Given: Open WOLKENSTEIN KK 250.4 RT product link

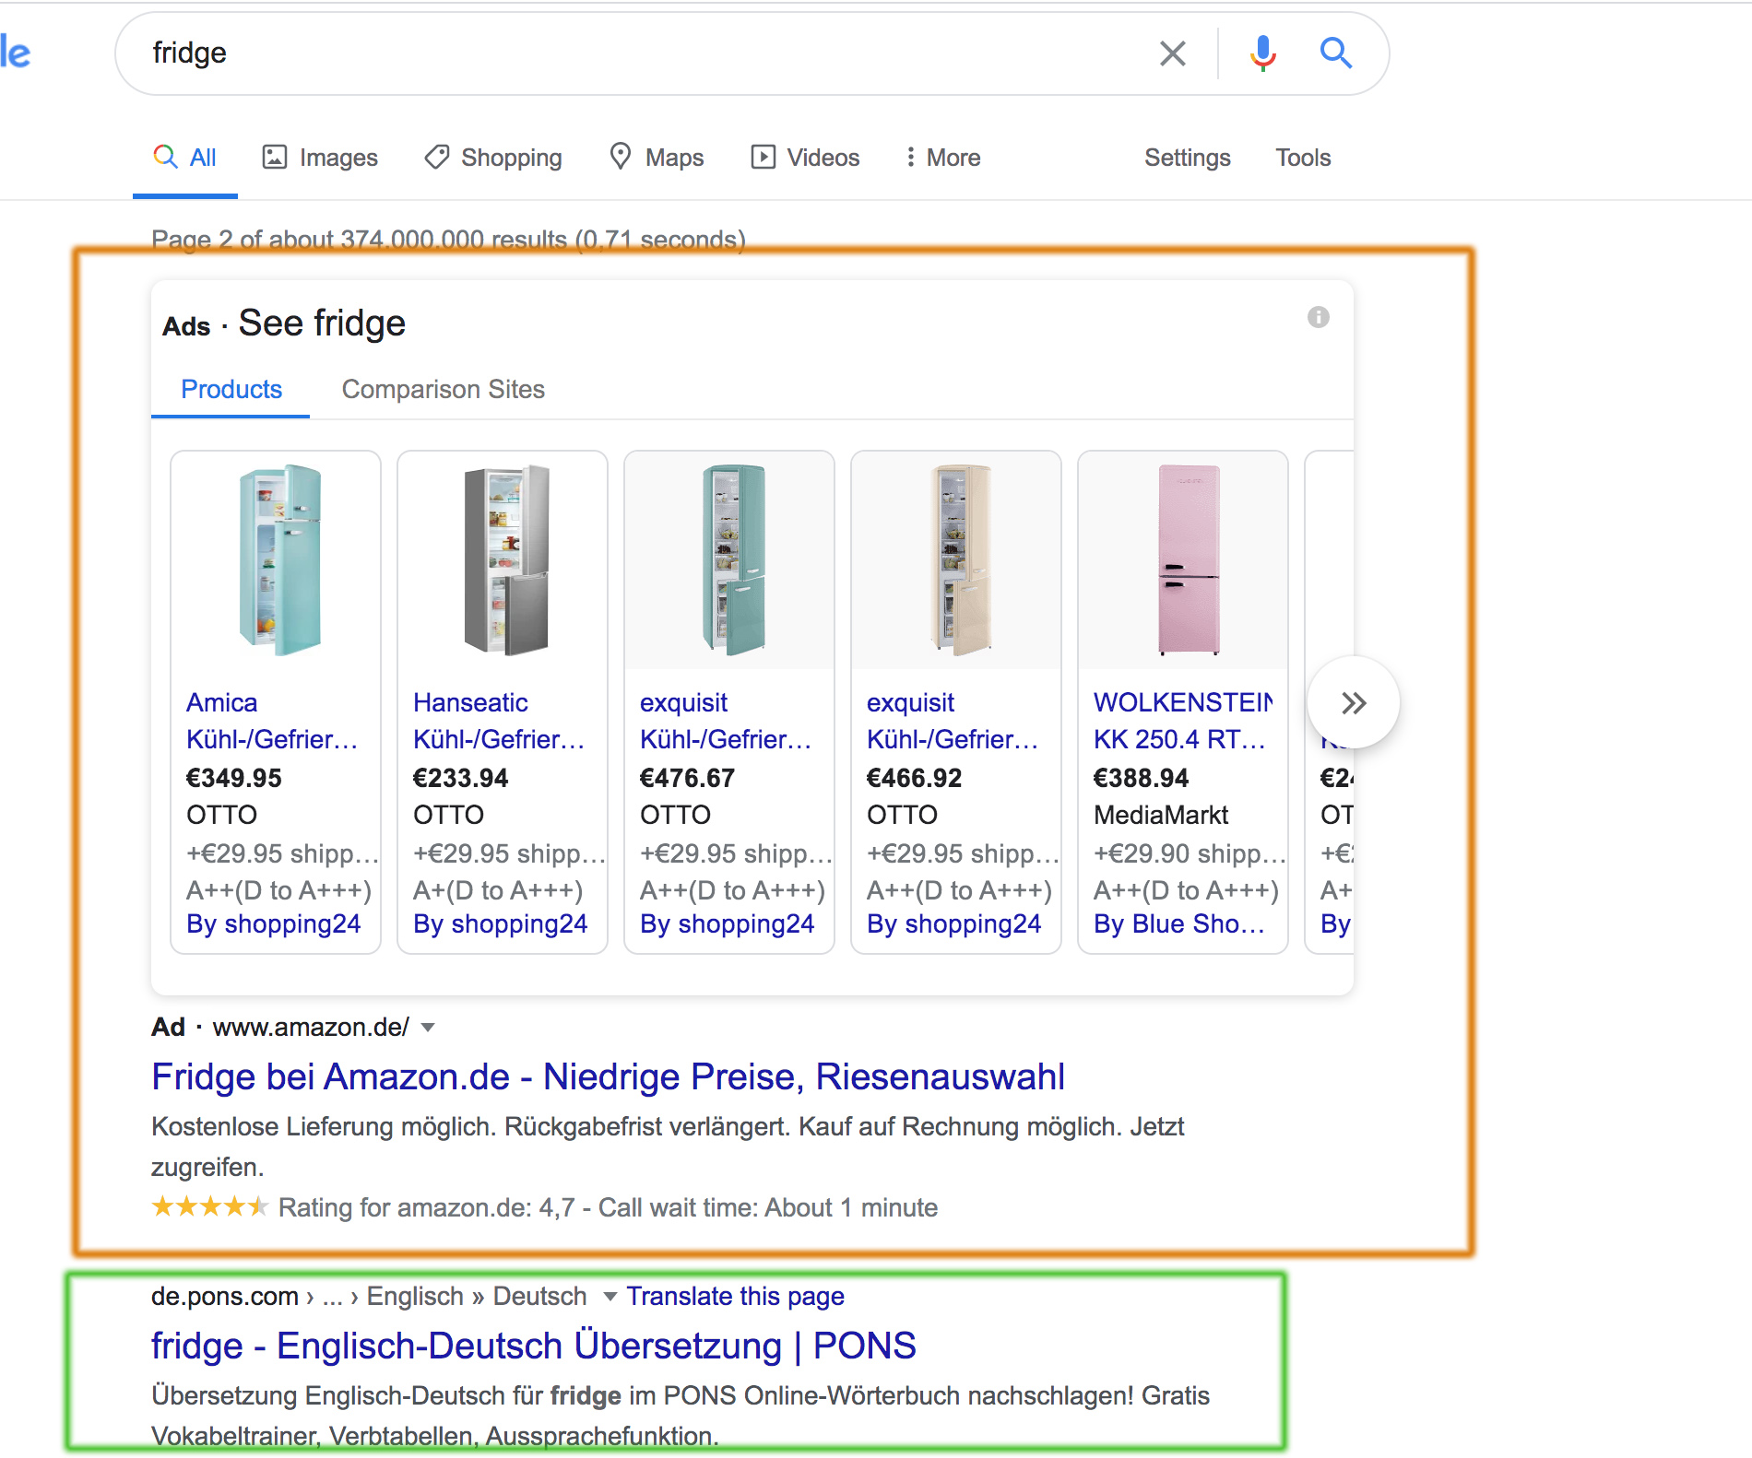Looking at the screenshot, I should pyautogui.click(x=1183, y=721).
